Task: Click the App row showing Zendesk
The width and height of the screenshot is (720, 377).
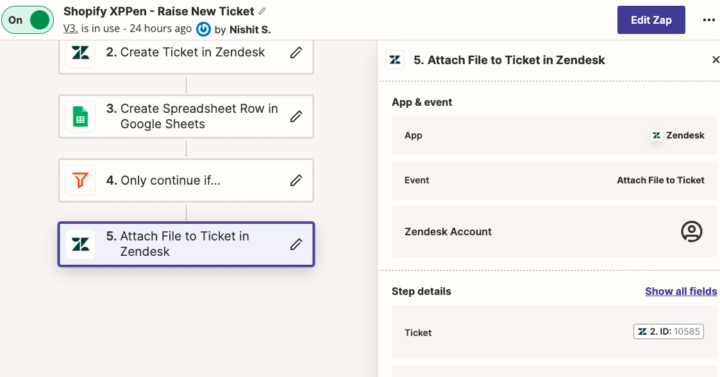Action: coord(554,135)
